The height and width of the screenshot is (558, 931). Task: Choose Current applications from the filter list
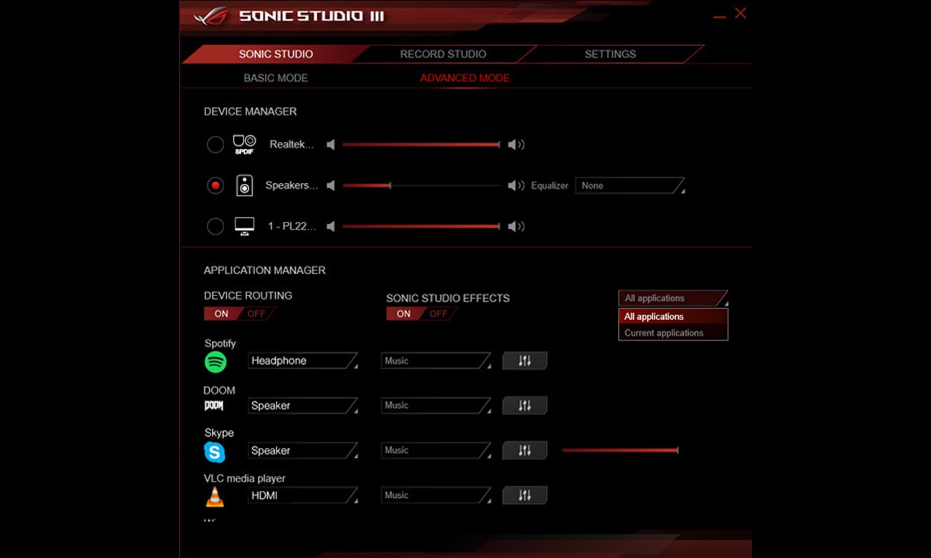pyautogui.click(x=664, y=333)
